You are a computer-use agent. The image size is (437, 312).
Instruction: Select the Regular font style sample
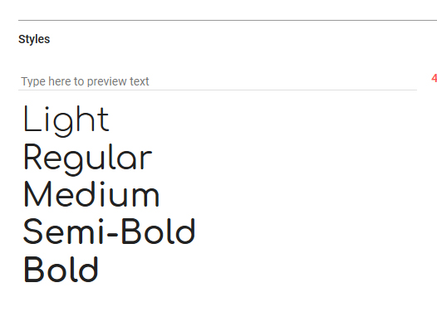(88, 159)
